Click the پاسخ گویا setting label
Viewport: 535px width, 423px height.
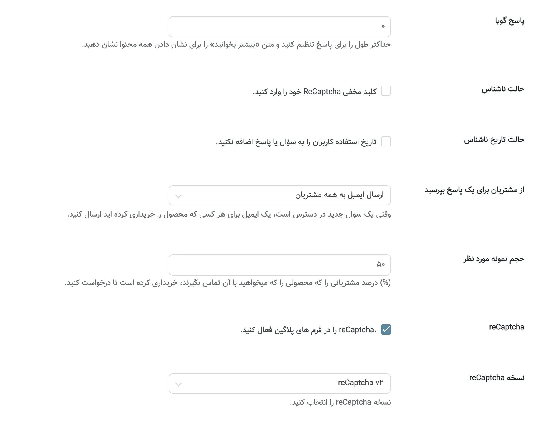click(x=509, y=21)
